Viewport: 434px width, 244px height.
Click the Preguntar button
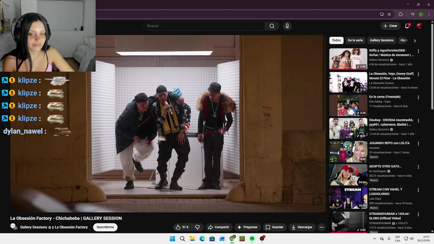247,227
